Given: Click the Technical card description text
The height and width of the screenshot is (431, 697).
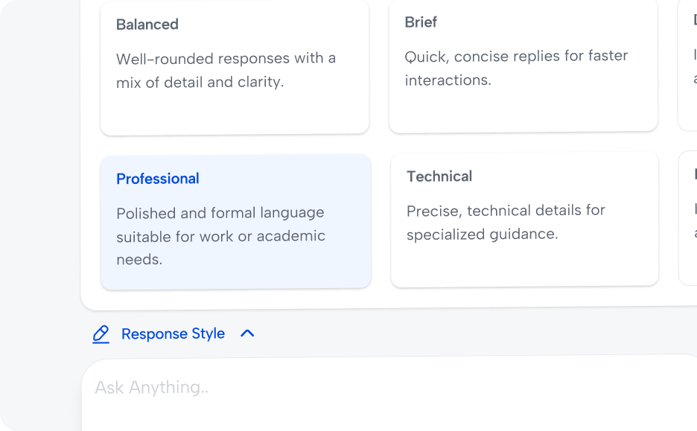Looking at the screenshot, I should click(x=506, y=222).
